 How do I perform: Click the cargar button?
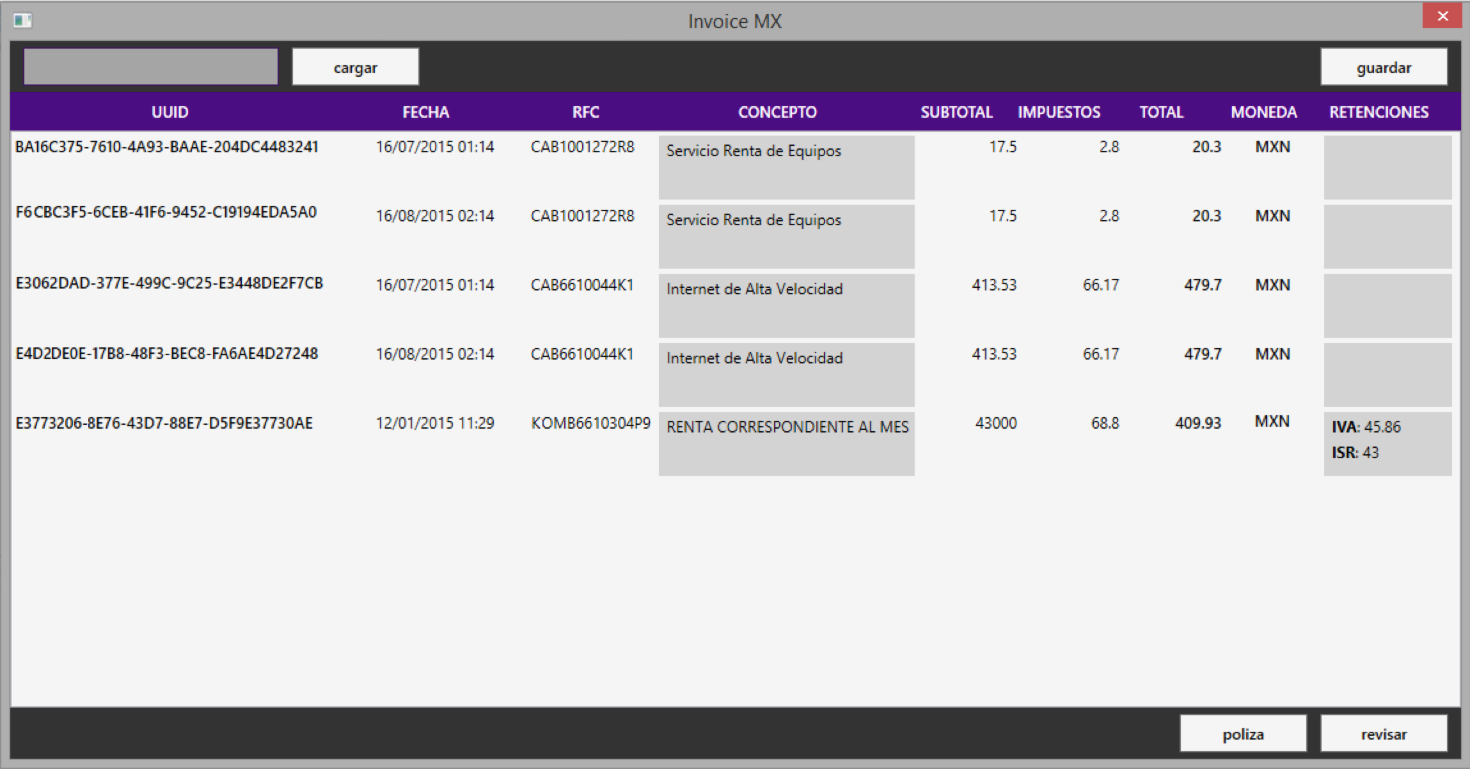point(355,67)
